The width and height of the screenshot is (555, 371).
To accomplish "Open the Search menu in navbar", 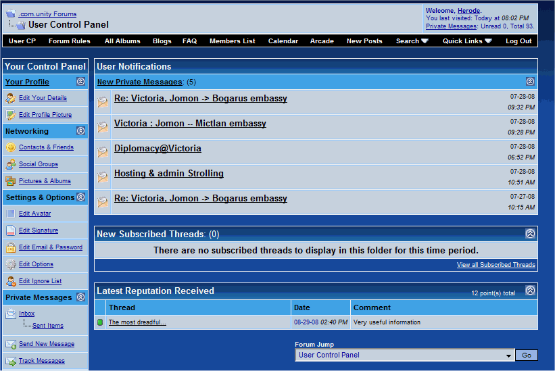I will (412, 41).
